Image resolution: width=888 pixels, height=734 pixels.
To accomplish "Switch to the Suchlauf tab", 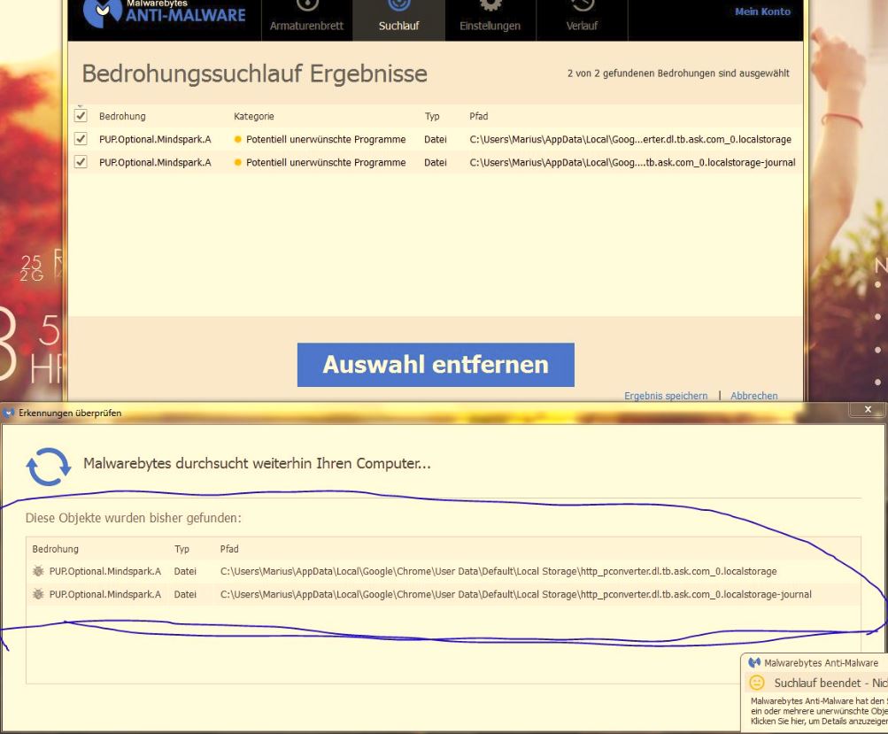I will [x=398, y=20].
